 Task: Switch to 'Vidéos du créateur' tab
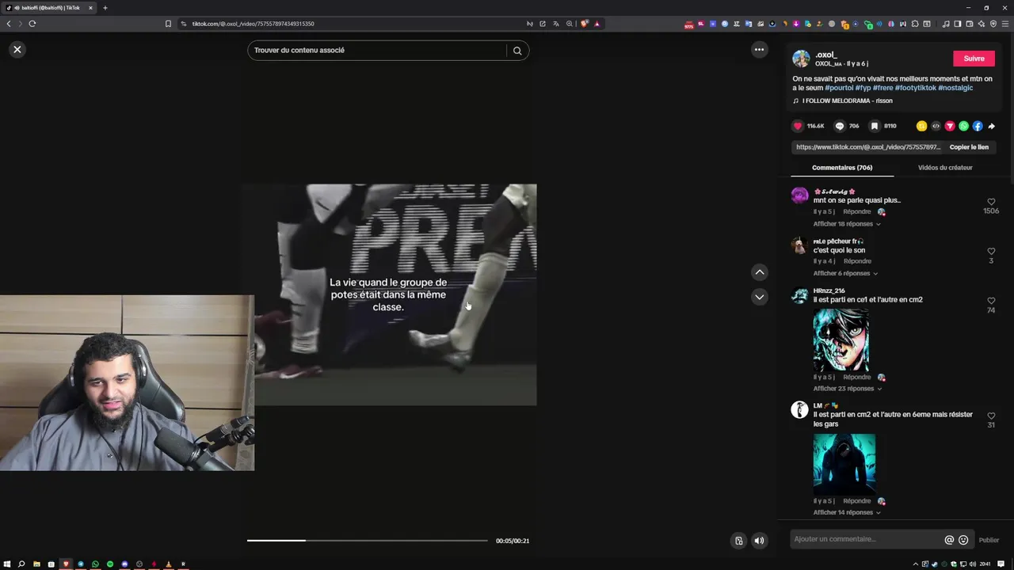[x=945, y=168]
